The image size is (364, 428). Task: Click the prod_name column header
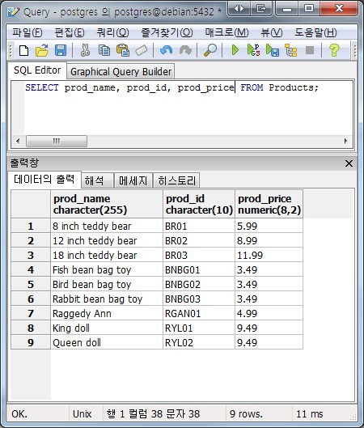coord(107,204)
